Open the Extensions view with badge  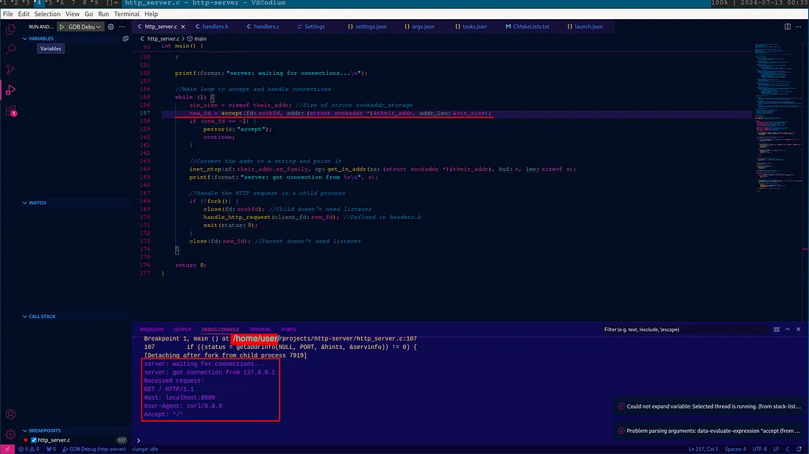coord(10,111)
